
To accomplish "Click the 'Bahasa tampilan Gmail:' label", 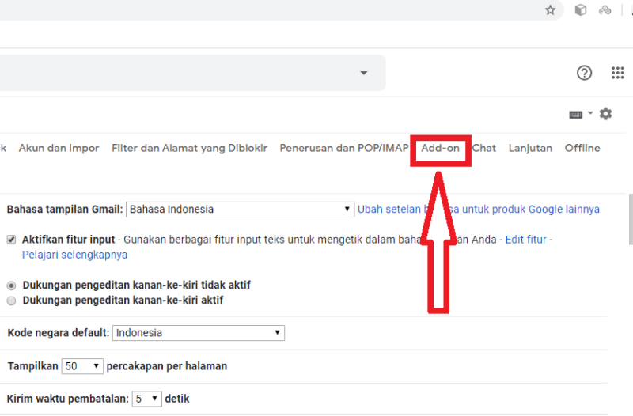I will click(x=65, y=210).
